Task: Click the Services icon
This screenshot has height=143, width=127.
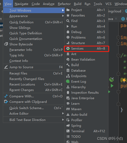Action: click(68, 49)
